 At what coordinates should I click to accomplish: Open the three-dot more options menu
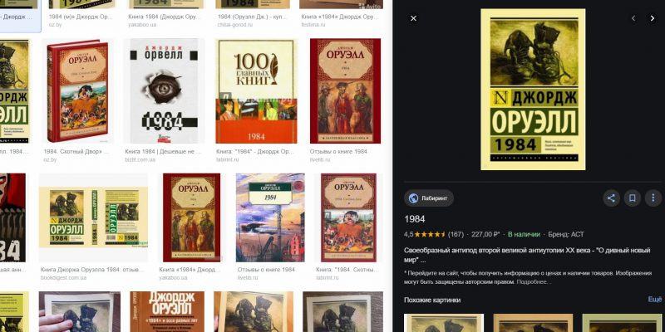pos(653,198)
